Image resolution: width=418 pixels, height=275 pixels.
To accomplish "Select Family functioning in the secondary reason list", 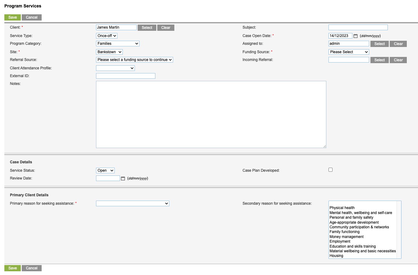I will point(344,231).
